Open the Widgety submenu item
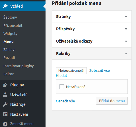136x127 pixels. 11,34
